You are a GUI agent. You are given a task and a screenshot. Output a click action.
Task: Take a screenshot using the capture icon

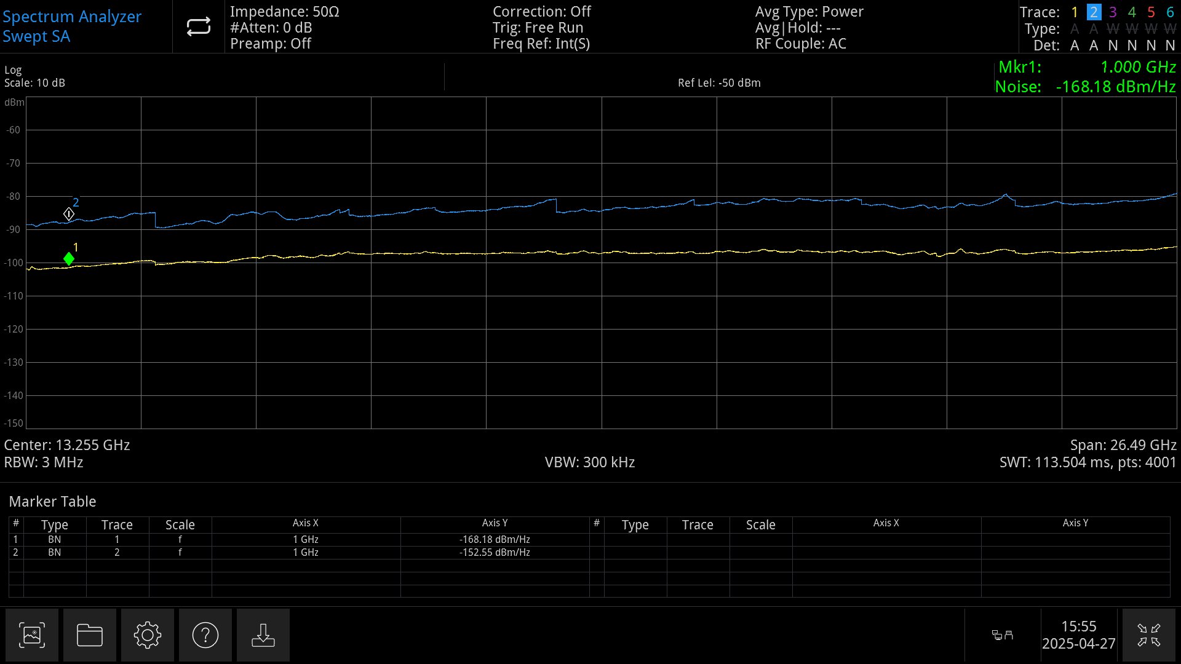tap(31, 634)
